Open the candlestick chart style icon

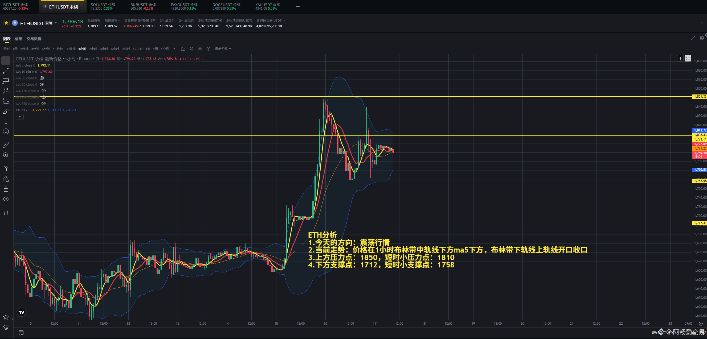191,49
